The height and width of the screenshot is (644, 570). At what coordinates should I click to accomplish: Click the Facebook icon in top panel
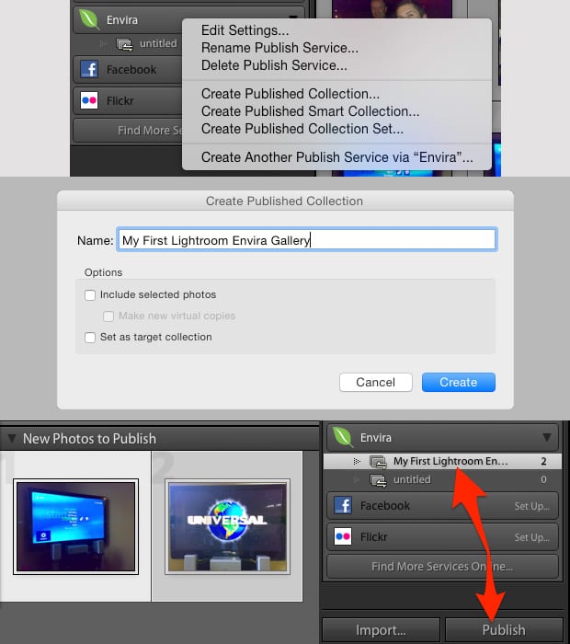89,69
